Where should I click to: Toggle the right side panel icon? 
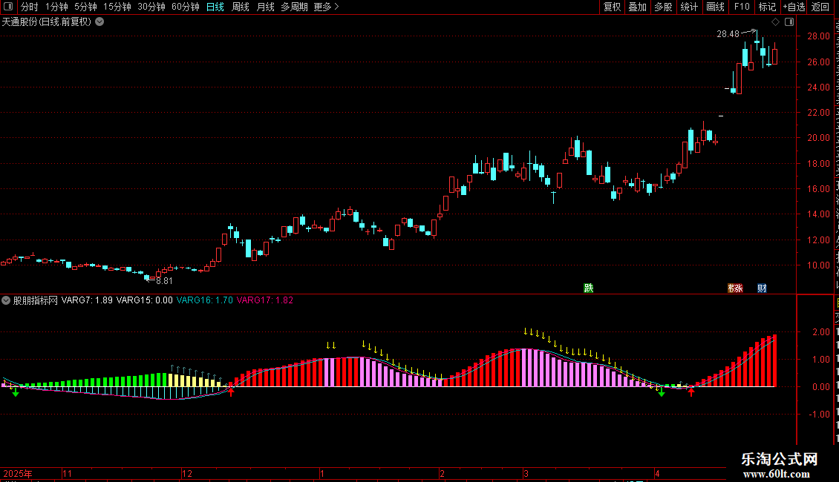[789, 22]
